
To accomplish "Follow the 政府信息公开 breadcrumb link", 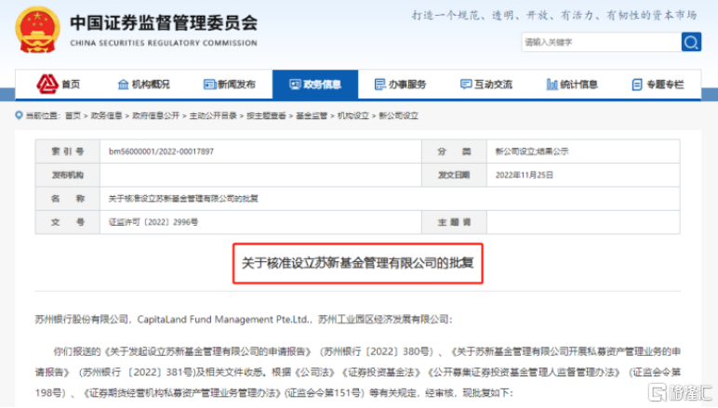I will [x=155, y=116].
